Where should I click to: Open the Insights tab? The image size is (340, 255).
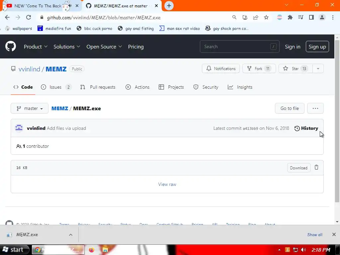240,87
